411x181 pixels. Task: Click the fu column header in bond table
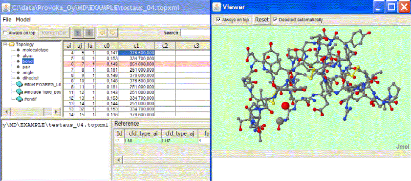[90, 46]
